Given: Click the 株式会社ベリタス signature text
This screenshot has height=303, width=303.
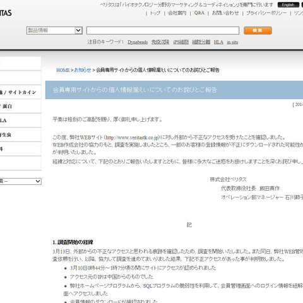Looking at the screenshot, I should point(228,179).
